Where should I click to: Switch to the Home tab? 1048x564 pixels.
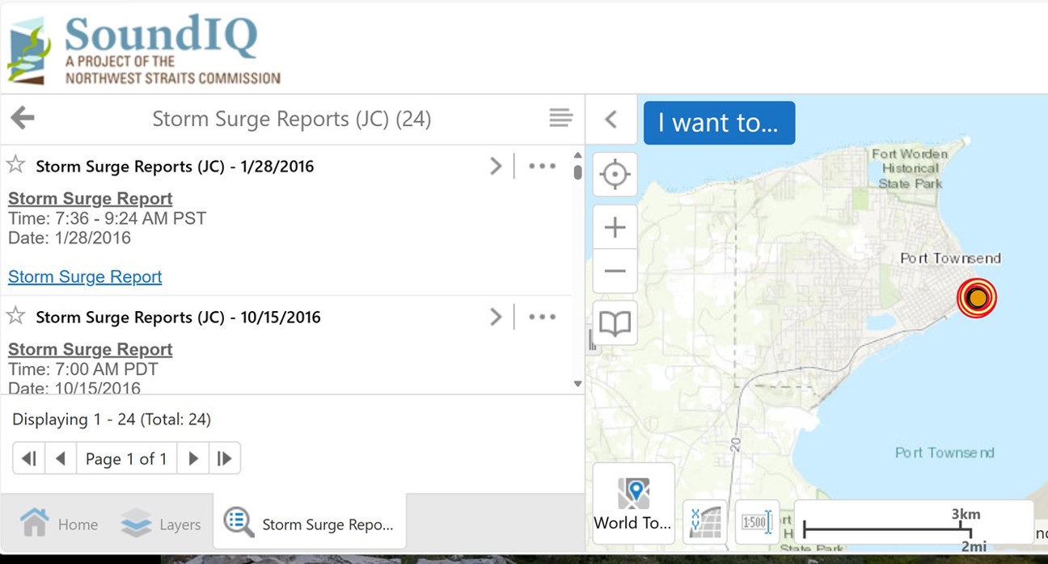pyautogui.click(x=59, y=524)
